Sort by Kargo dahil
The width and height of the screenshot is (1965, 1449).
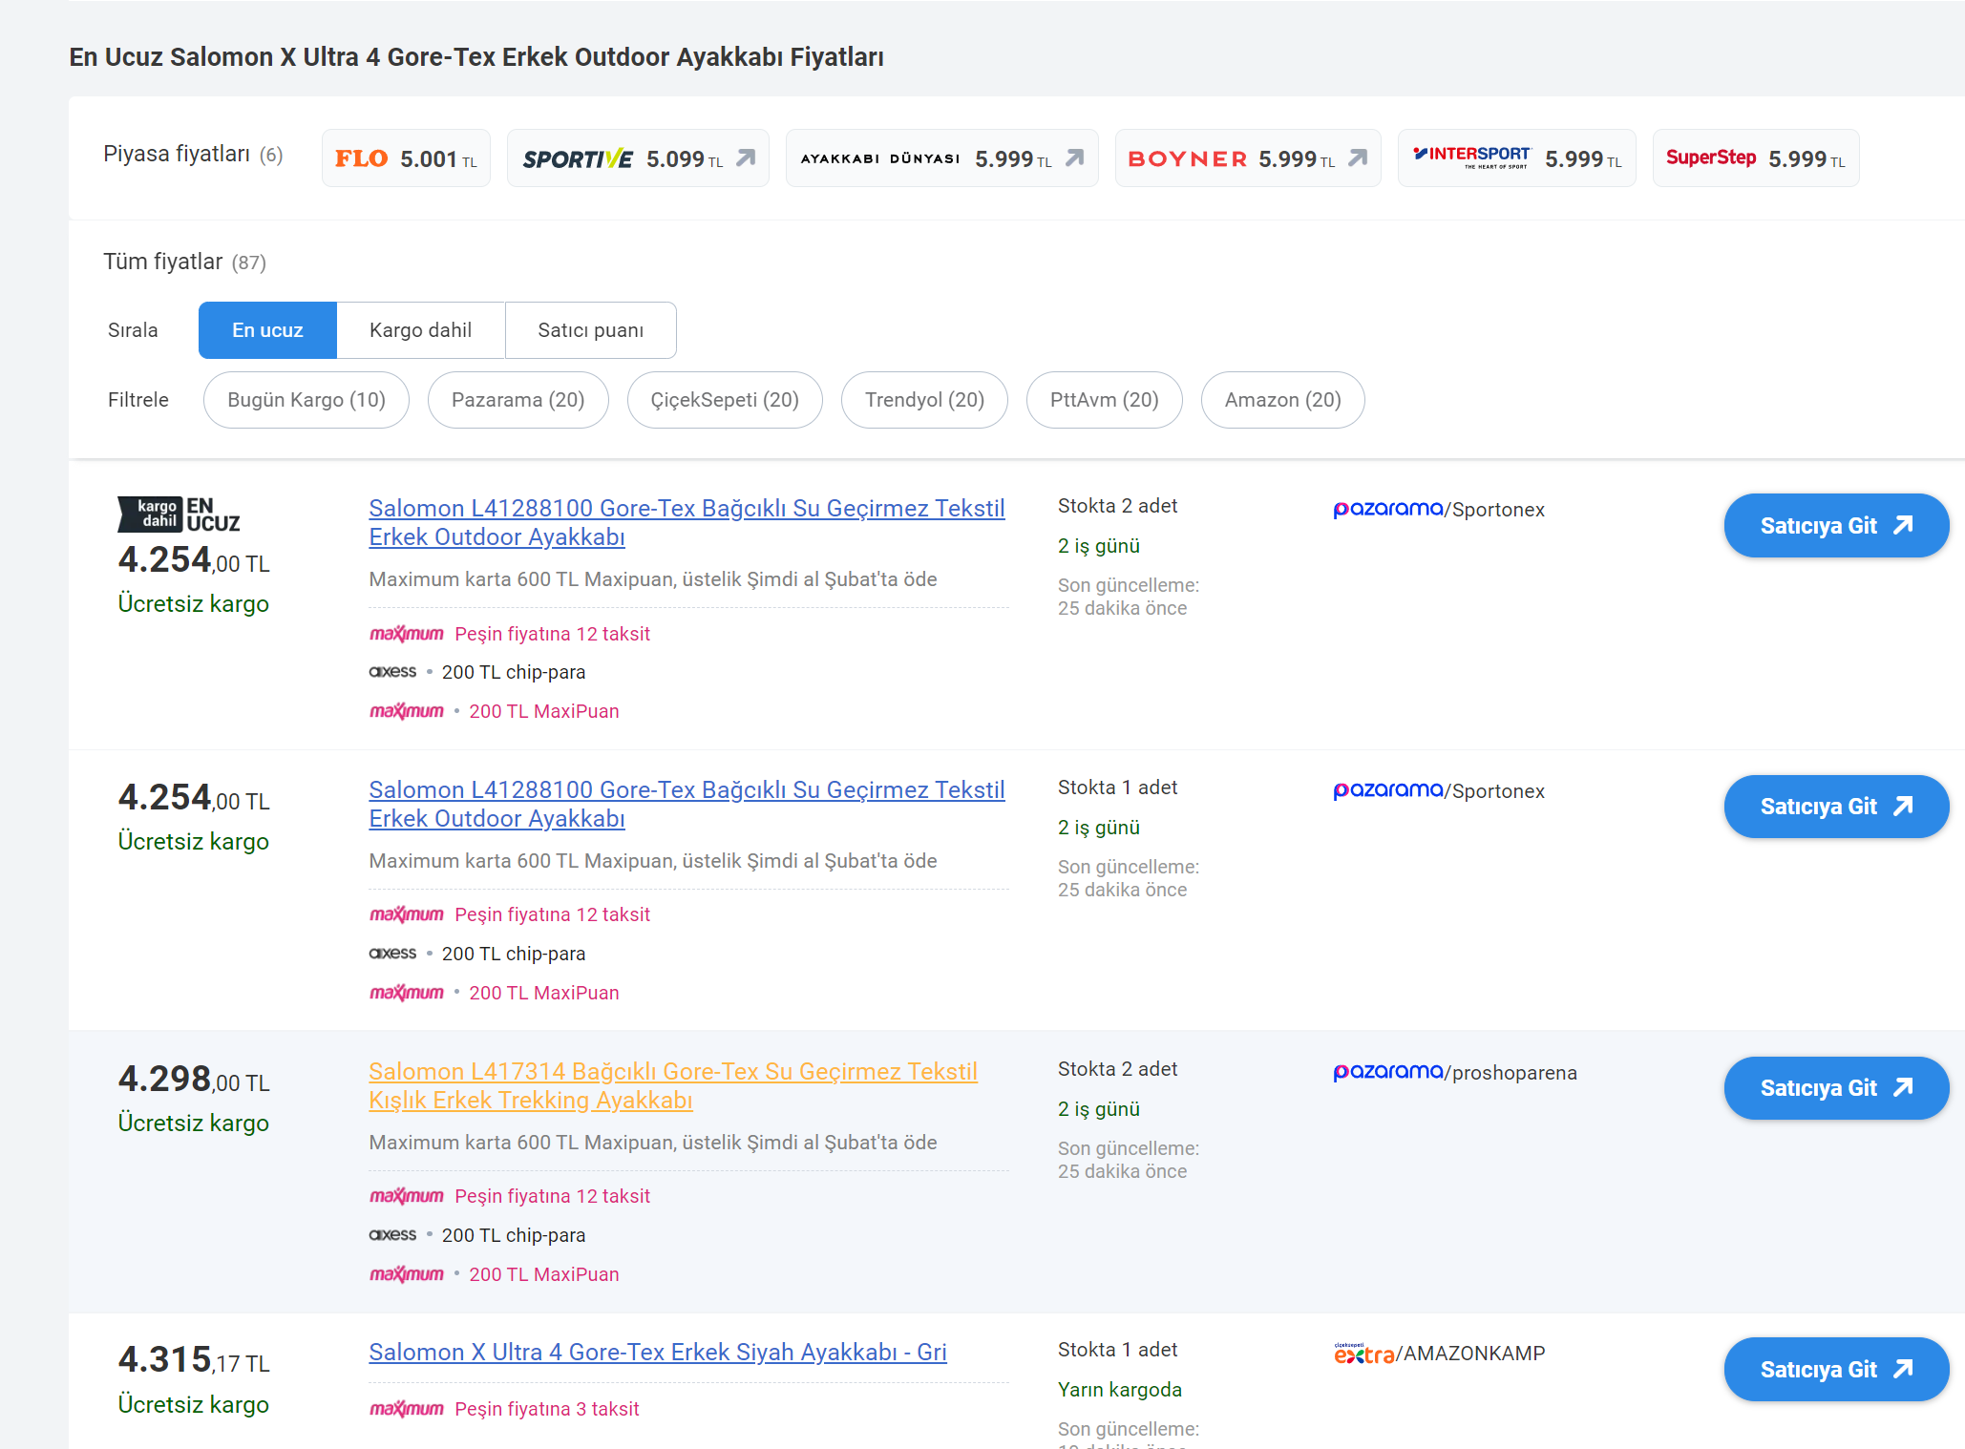click(x=420, y=330)
